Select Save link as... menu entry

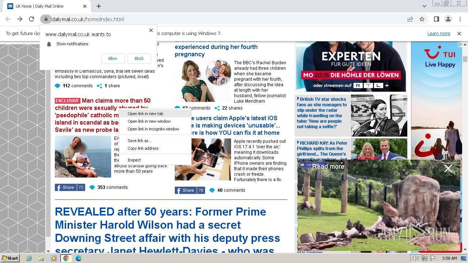point(155,141)
